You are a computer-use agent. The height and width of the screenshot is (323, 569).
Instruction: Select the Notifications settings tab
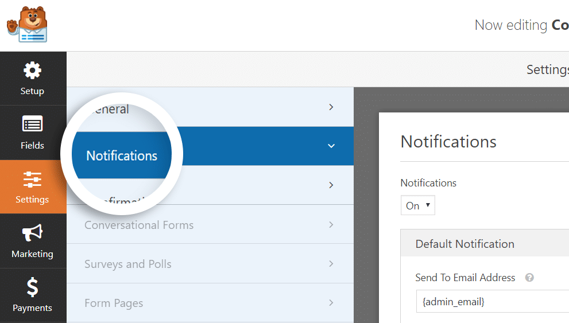pyautogui.click(x=210, y=146)
